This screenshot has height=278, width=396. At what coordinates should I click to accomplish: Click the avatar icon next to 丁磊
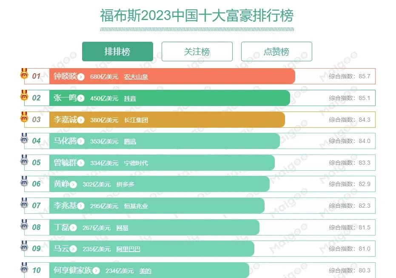24,226
